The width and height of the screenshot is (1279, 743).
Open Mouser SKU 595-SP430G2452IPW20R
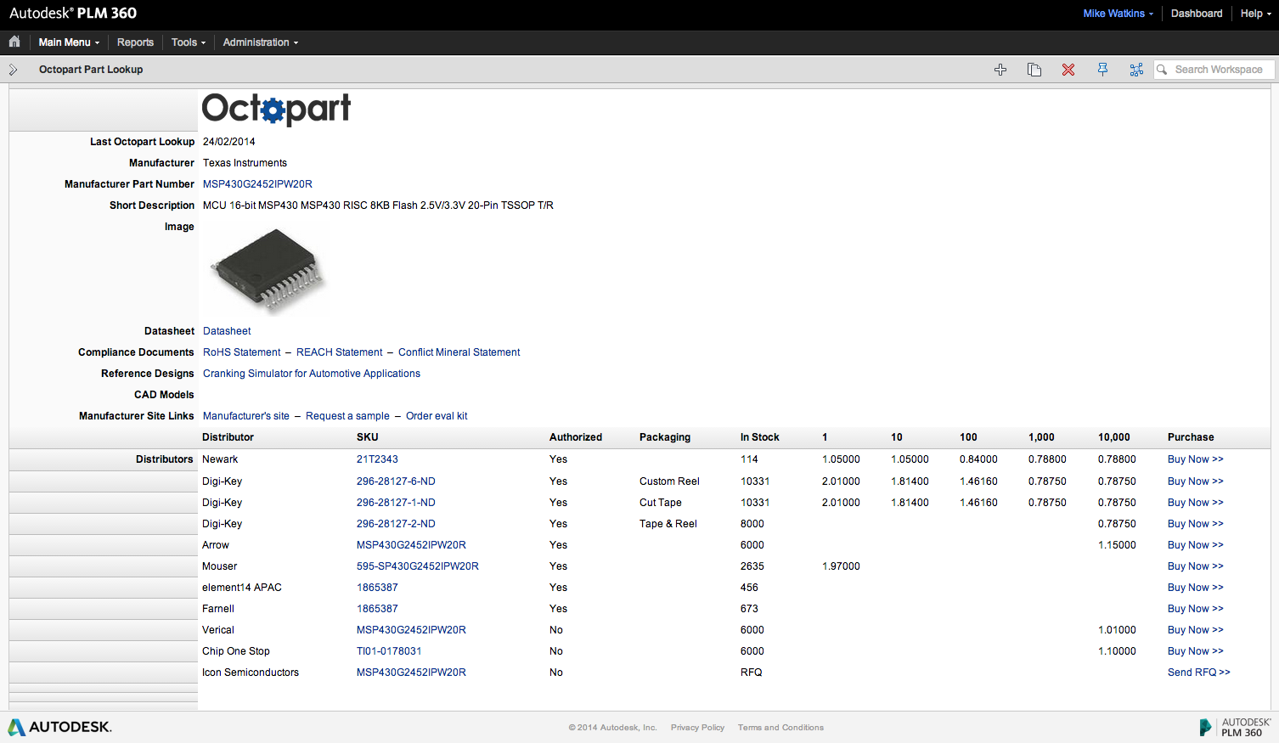click(x=418, y=566)
